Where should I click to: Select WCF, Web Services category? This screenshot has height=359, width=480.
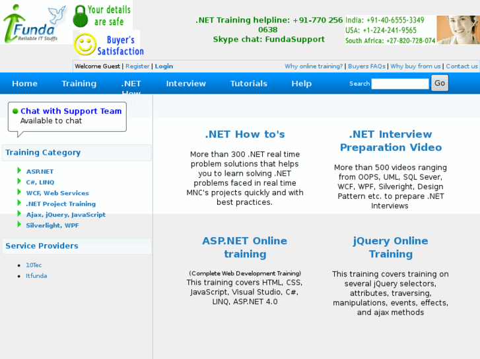pos(57,193)
